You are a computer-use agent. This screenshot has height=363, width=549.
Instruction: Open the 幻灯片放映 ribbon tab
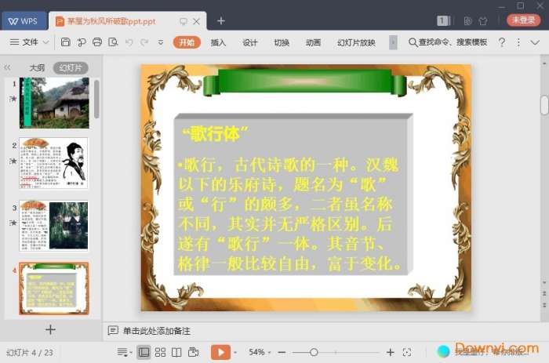point(356,42)
